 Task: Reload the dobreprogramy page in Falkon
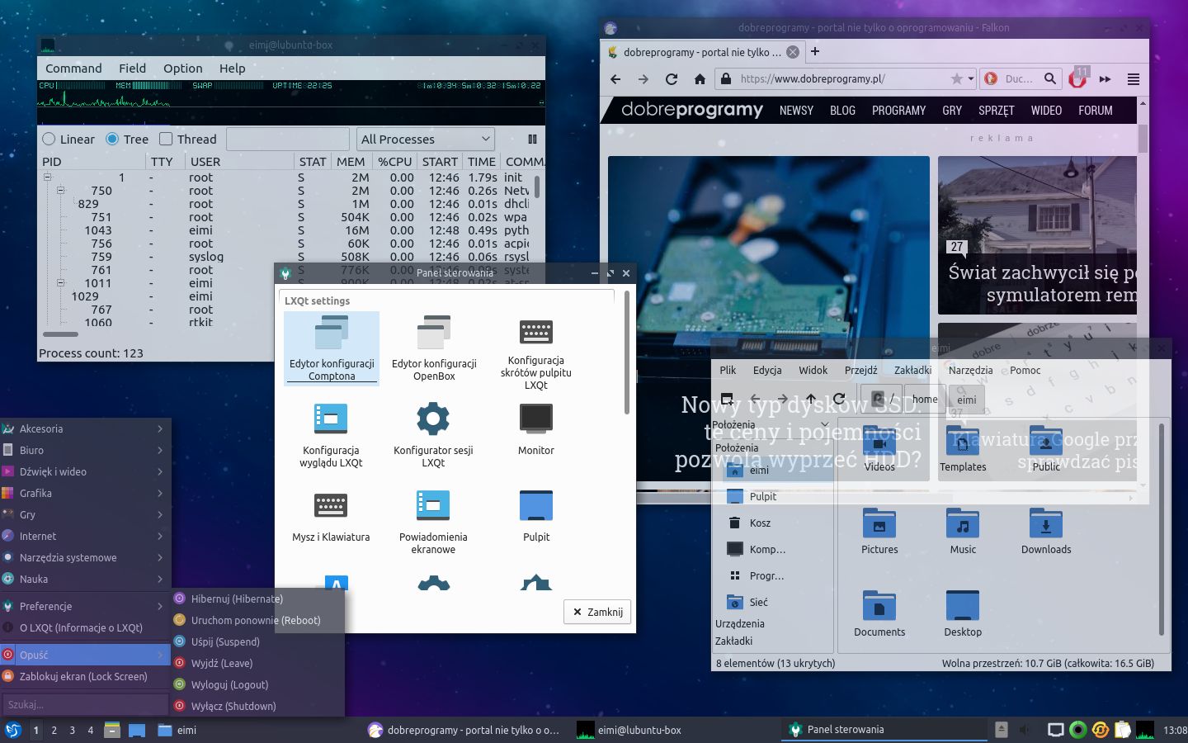pos(671,78)
